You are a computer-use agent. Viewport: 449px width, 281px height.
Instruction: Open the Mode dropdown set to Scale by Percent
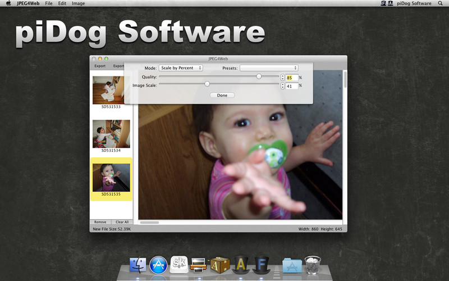[180, 68]
